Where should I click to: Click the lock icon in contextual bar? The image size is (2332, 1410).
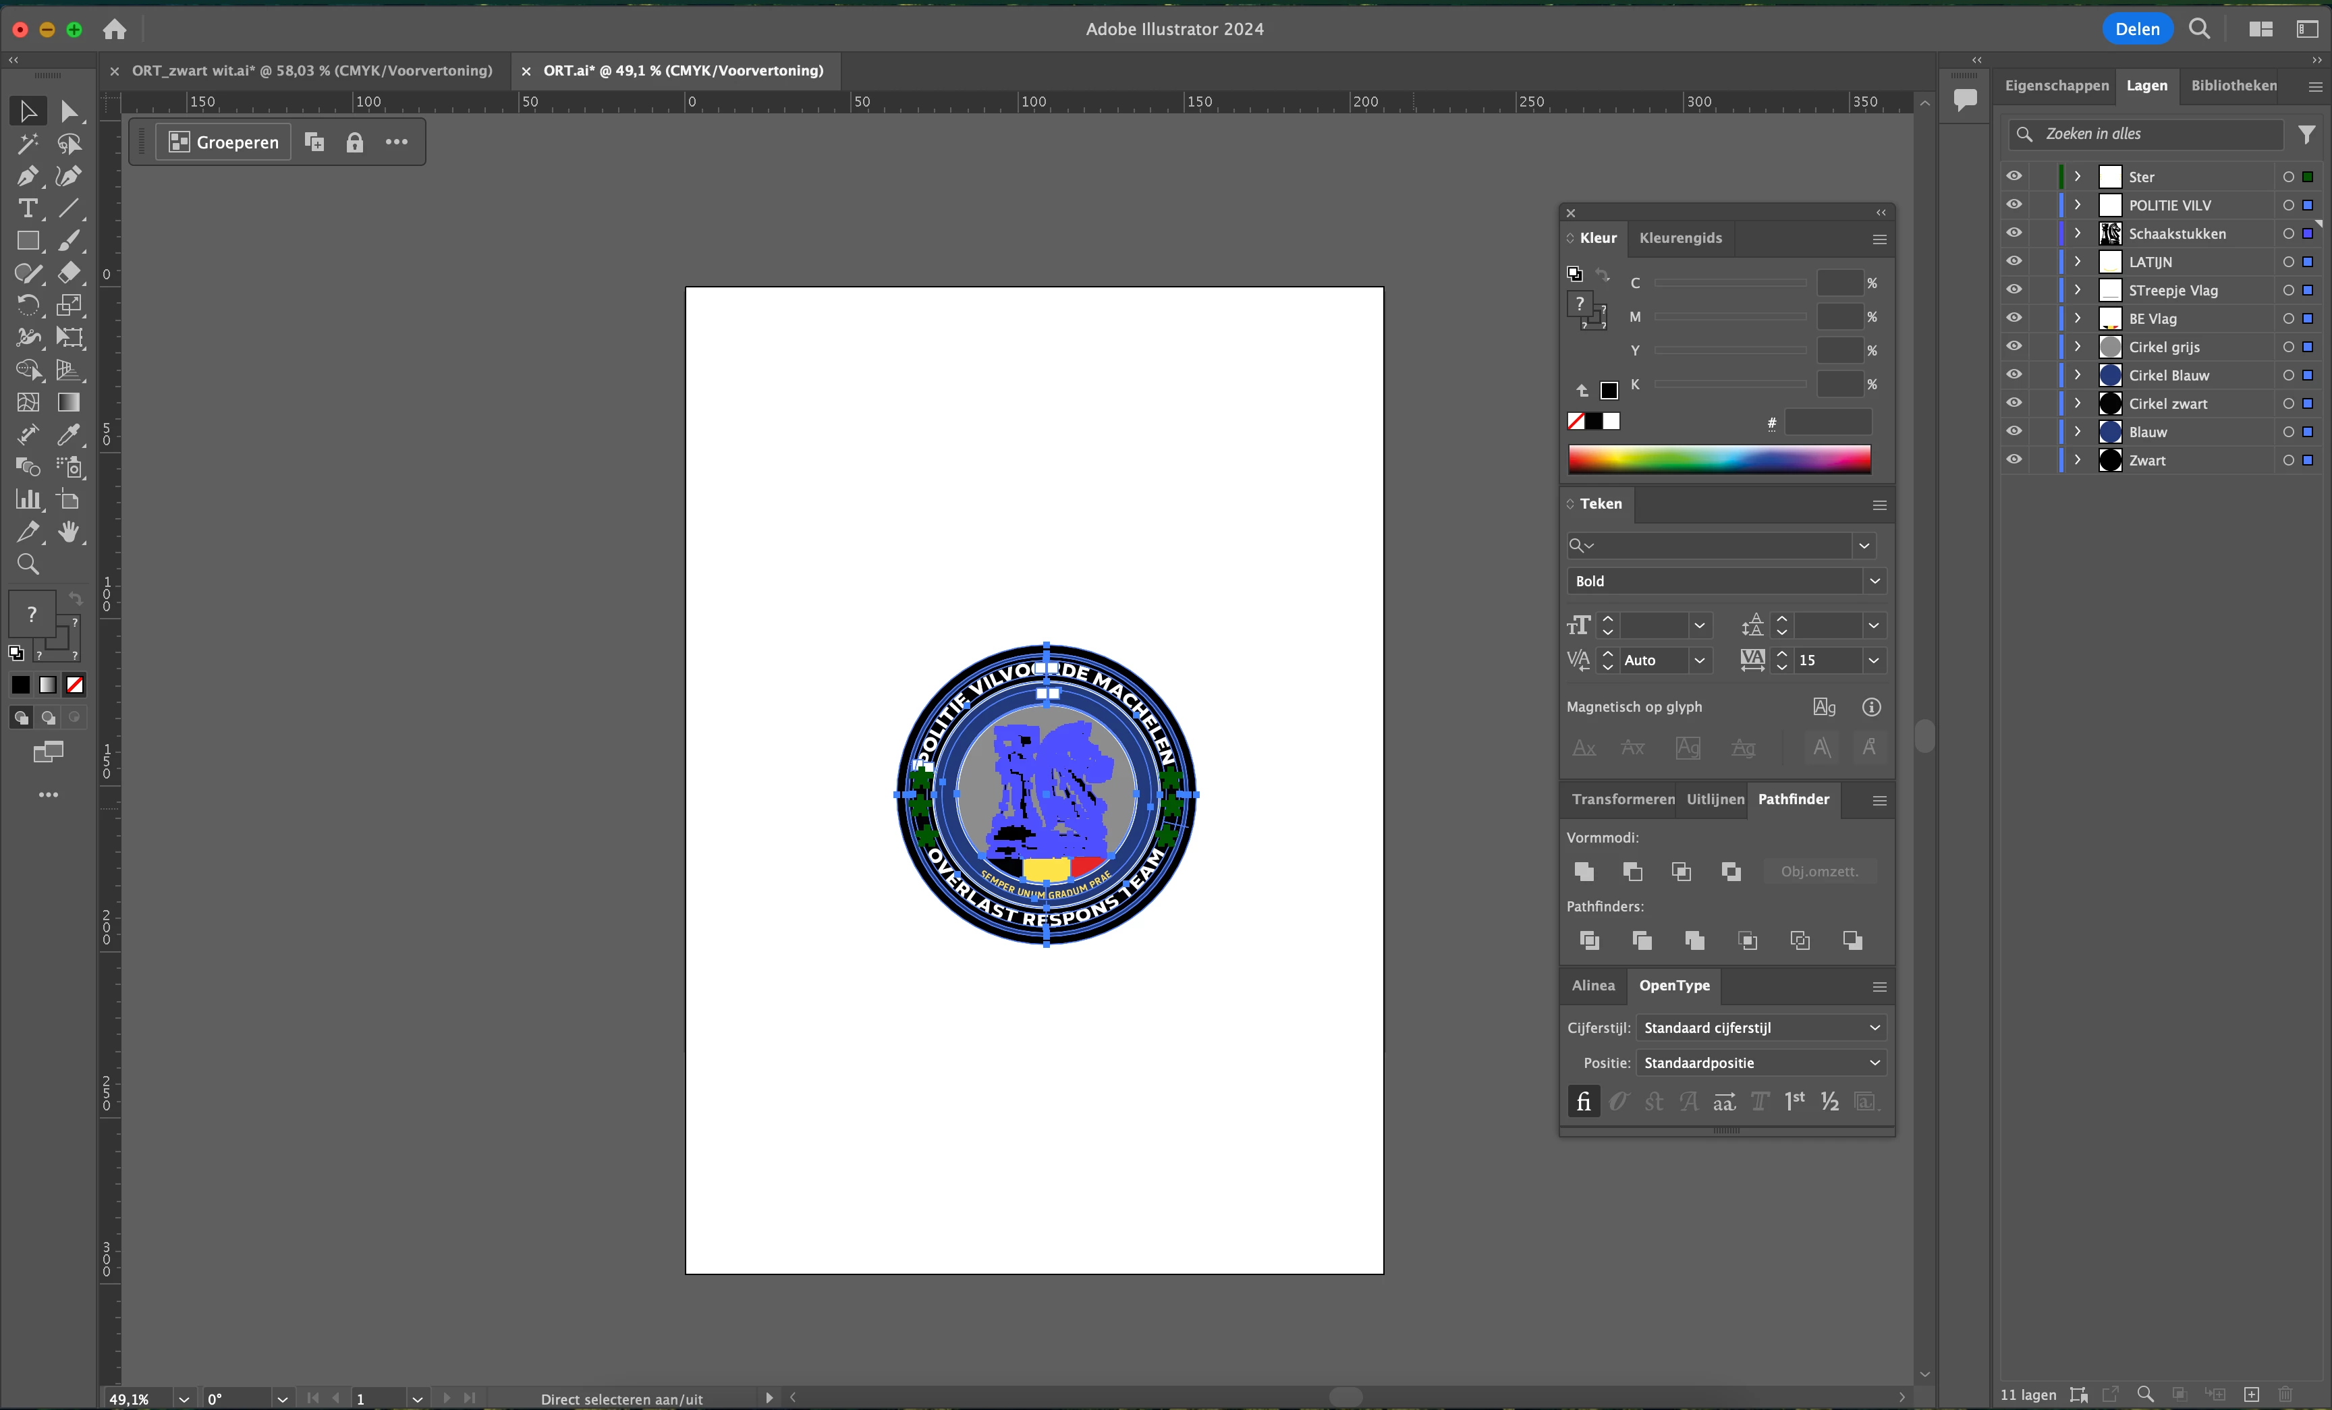click(x=354, y=142)
